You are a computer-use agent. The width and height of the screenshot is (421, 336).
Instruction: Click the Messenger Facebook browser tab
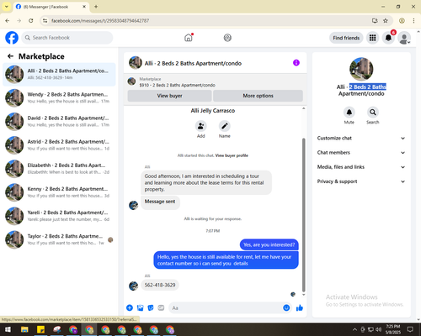(x=51, y=7)
